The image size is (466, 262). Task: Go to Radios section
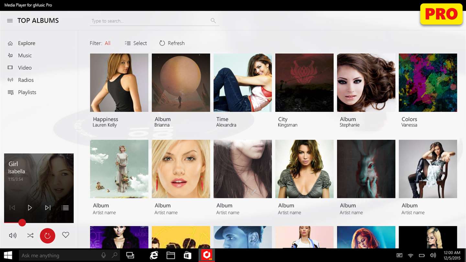(26, 80)
